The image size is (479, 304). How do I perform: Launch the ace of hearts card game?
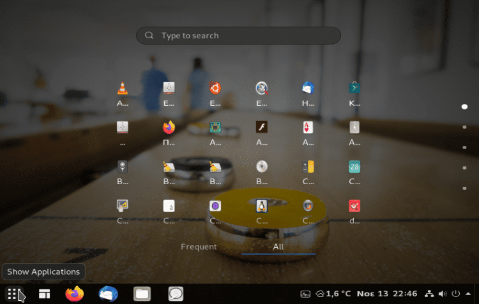[x=308, y=127]
